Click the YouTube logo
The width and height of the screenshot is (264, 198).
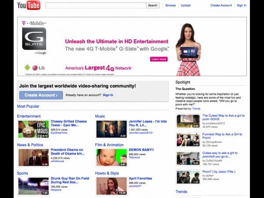click(x=29, y=5)
